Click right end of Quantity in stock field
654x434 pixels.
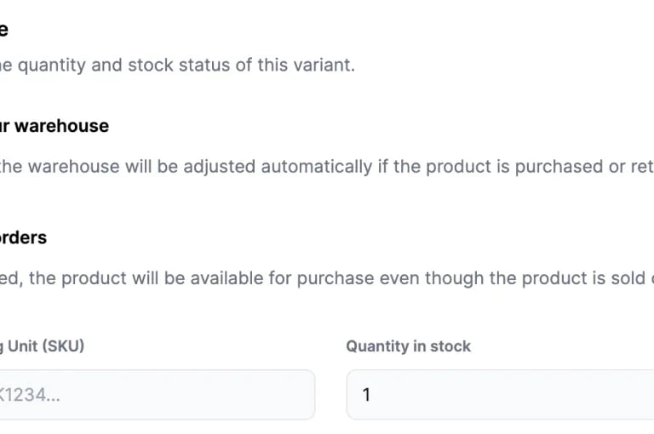click(x=639, y=395)
